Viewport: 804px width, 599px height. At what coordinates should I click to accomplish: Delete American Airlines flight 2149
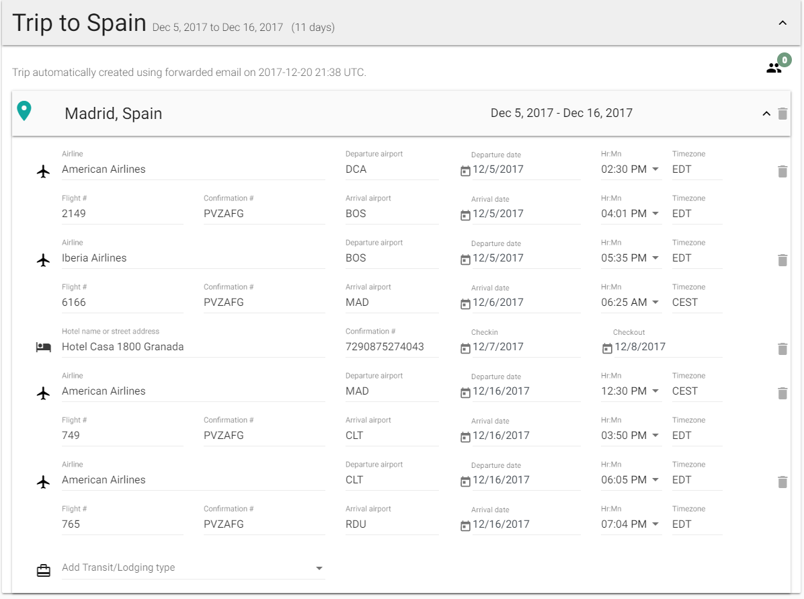pyautogui.click(x=782, y=171)
